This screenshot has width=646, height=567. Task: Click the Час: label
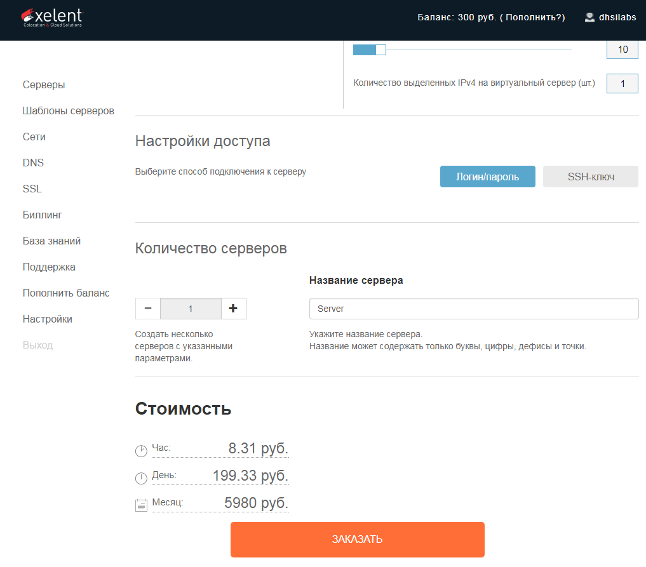(x=161, y=448)
